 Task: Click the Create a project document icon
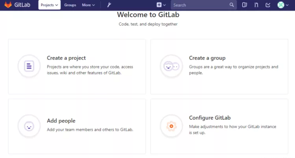(x=29, y=66)
